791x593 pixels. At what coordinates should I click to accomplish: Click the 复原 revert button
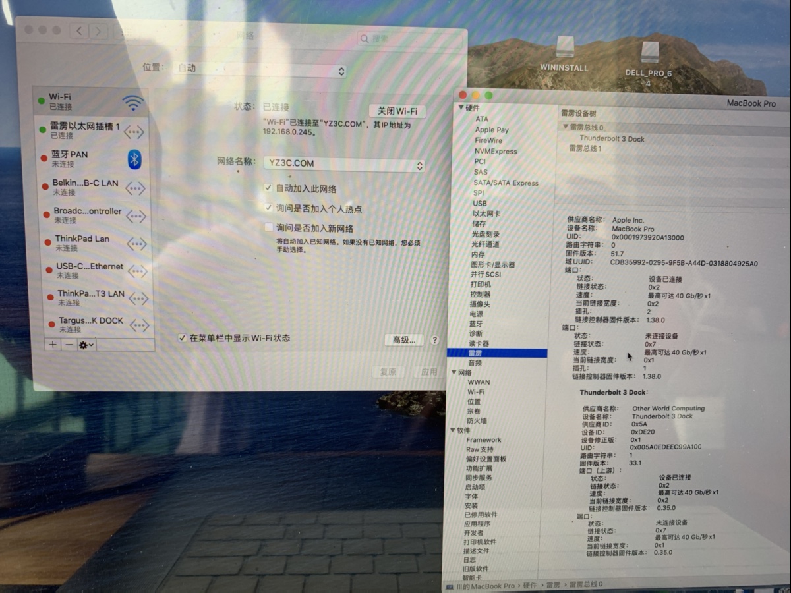388,372
